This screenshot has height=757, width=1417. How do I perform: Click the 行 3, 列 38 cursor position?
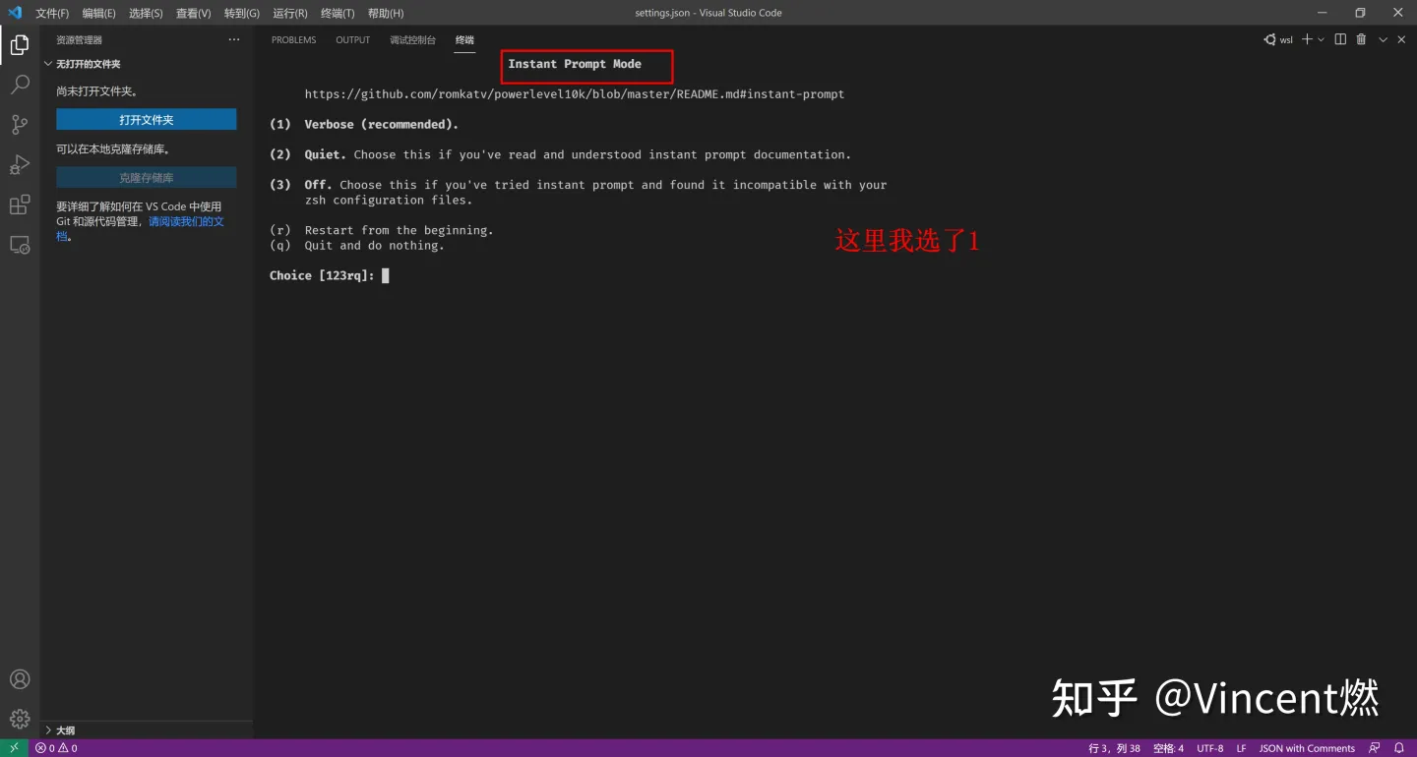pos(1114,748)
